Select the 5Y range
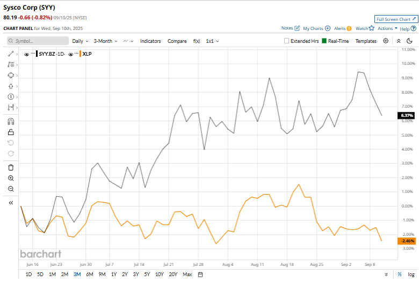 point(147,274)
